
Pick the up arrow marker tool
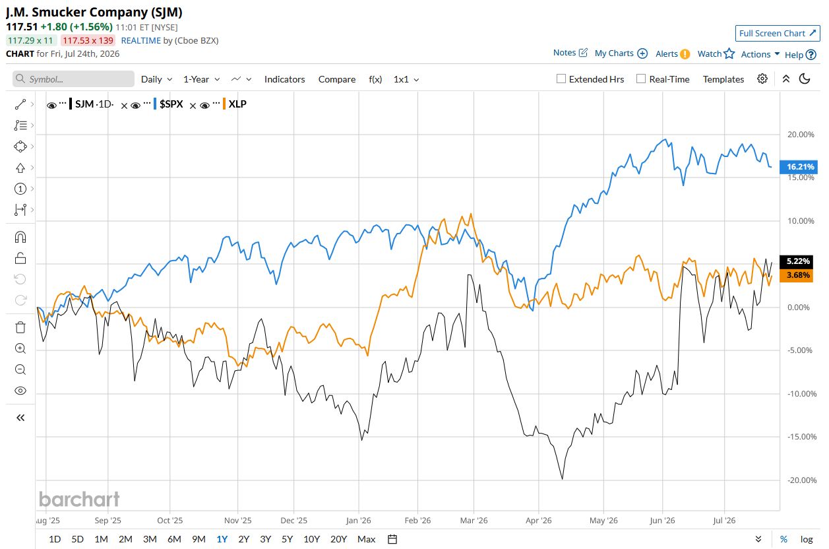click(x=20, y=168)
